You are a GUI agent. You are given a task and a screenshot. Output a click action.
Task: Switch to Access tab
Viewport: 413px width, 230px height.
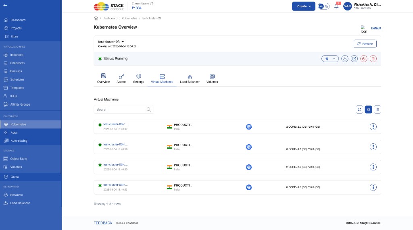click(121, 79)
